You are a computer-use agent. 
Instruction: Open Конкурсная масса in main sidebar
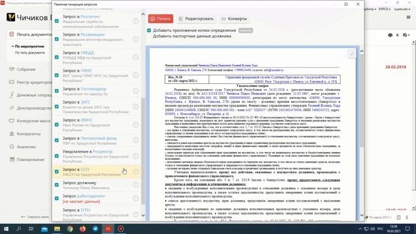[x=30, y=121]
